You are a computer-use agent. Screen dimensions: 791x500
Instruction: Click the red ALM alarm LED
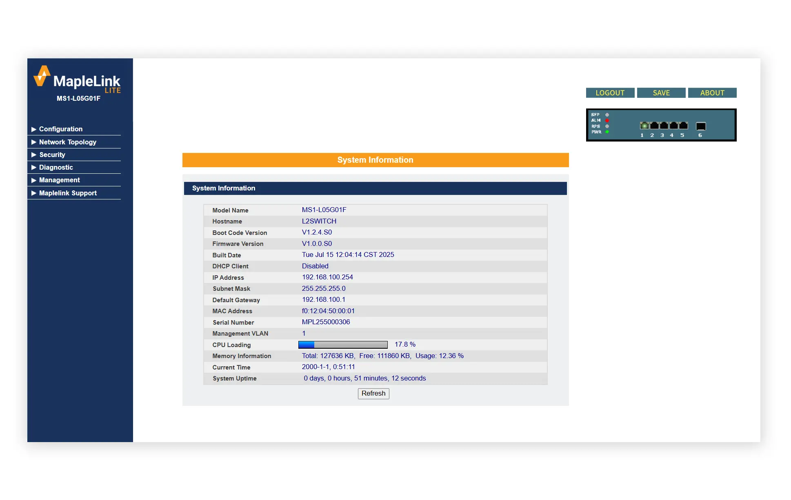pos(607,120)
